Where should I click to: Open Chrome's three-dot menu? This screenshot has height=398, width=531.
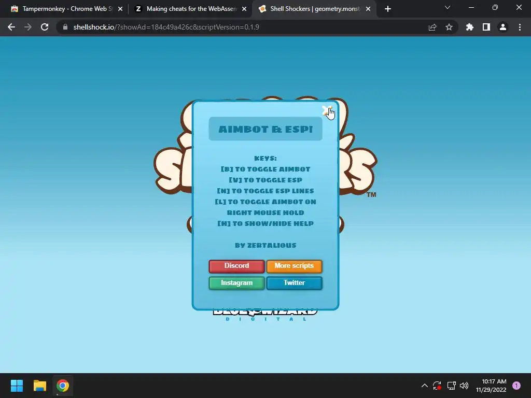click(520, 27)
